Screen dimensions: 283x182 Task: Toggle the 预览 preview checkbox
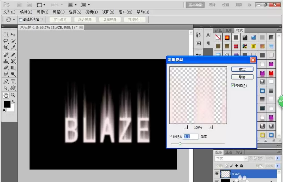pos(233,85)
